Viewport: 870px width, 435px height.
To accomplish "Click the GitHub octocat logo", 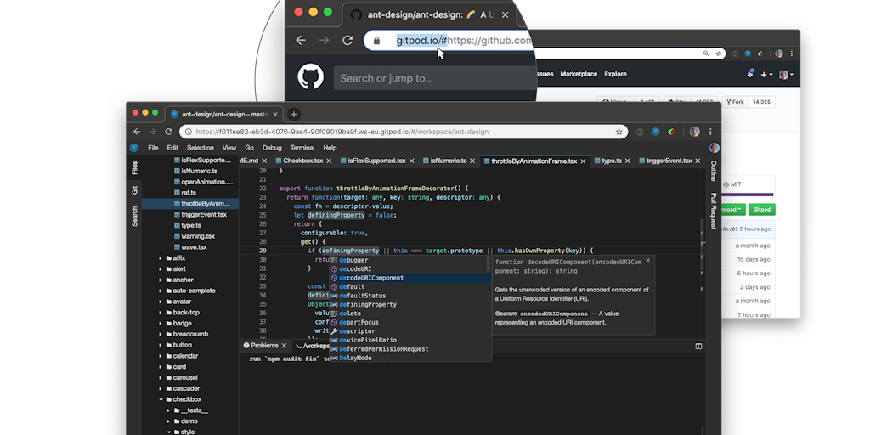I will [x=311, y=77].
